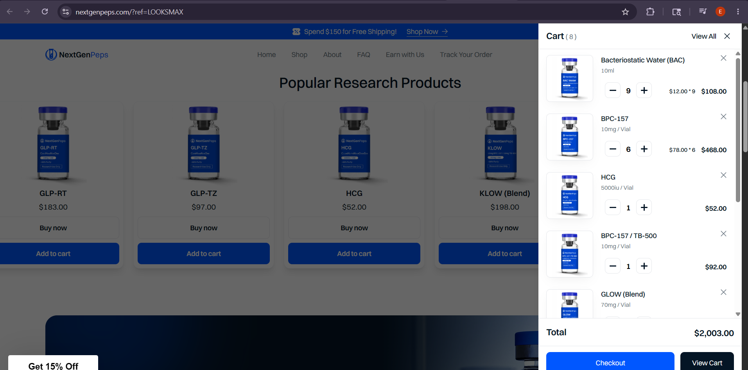
Task: Click cart scrollbar down arrow
Action: pos(738,314)
